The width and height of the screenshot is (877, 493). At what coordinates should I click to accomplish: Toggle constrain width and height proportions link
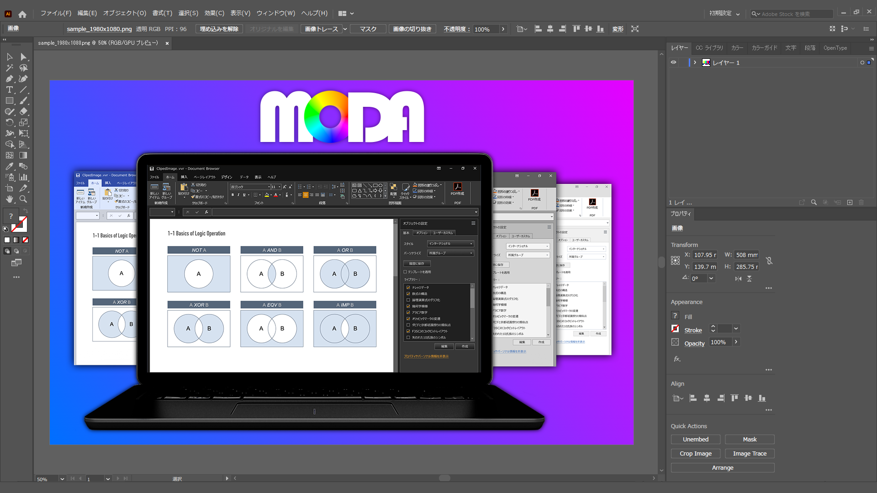tap(769, 261)
